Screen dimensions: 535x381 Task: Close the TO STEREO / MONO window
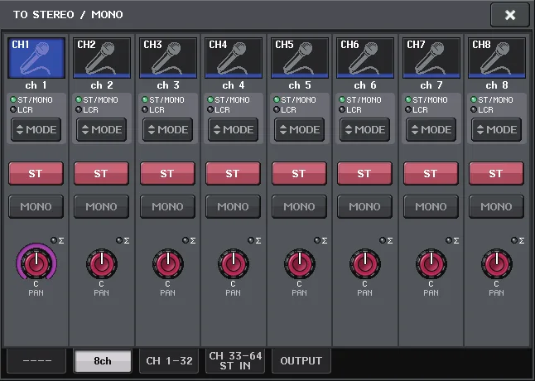point(510,15)
